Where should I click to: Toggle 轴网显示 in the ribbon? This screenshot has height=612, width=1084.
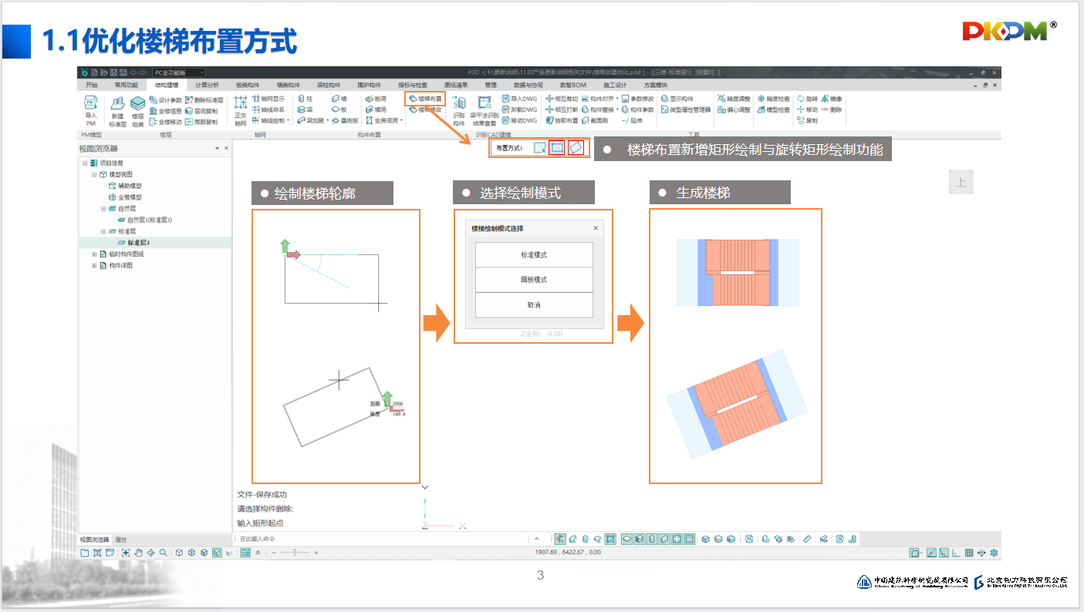pos(268,99)
